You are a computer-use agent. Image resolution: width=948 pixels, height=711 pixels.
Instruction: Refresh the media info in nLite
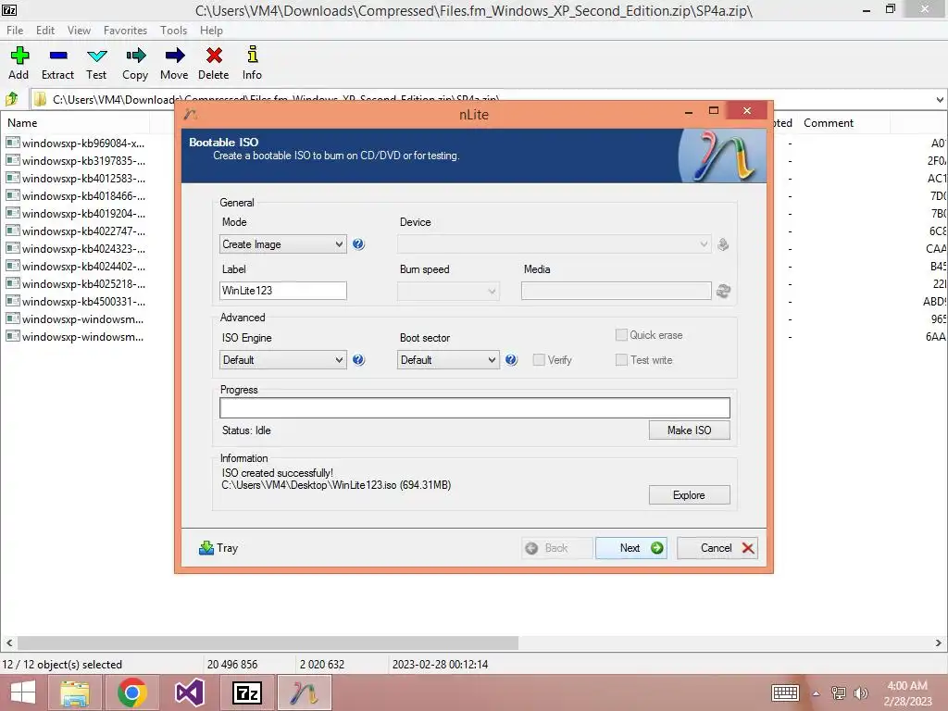723,291
